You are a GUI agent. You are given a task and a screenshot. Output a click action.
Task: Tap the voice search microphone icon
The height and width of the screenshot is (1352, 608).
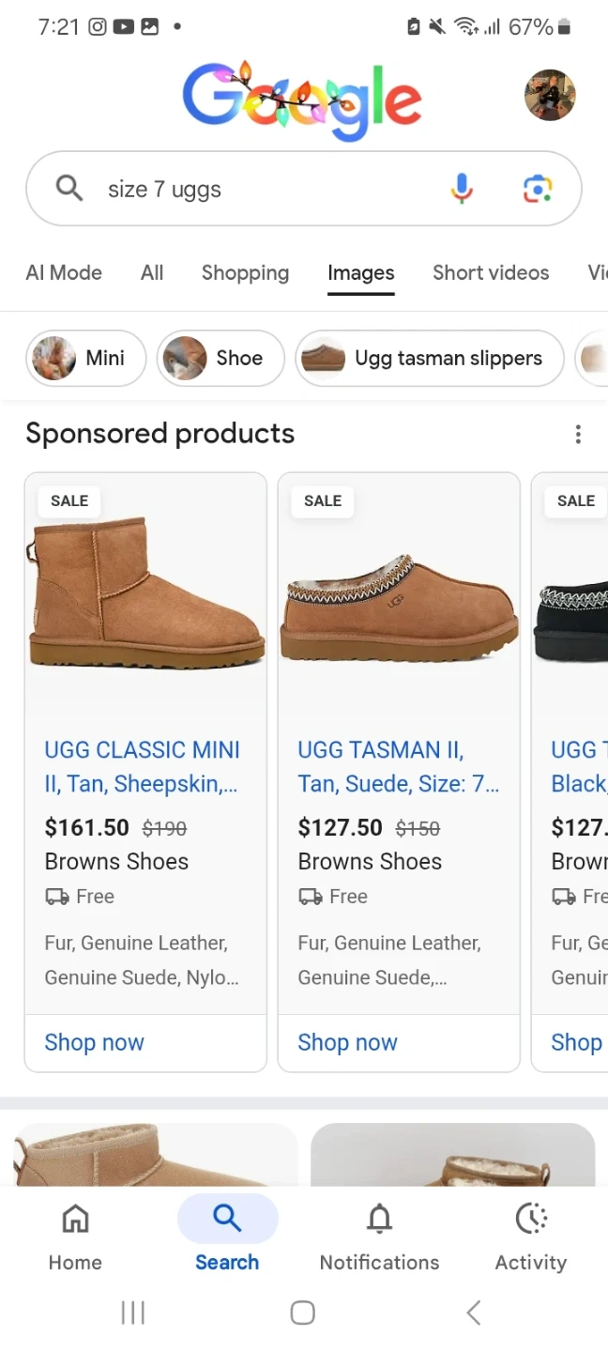click(x=461, y=189)
